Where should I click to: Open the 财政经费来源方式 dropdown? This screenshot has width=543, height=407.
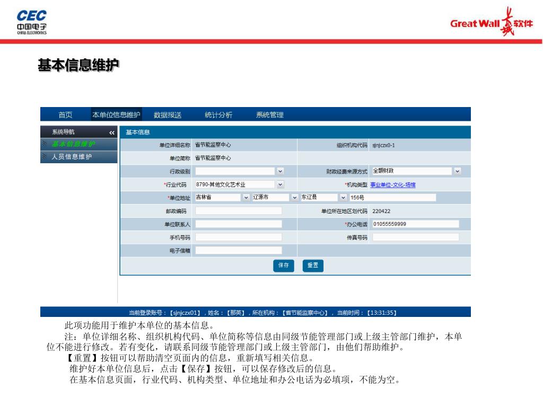point(458,171)
